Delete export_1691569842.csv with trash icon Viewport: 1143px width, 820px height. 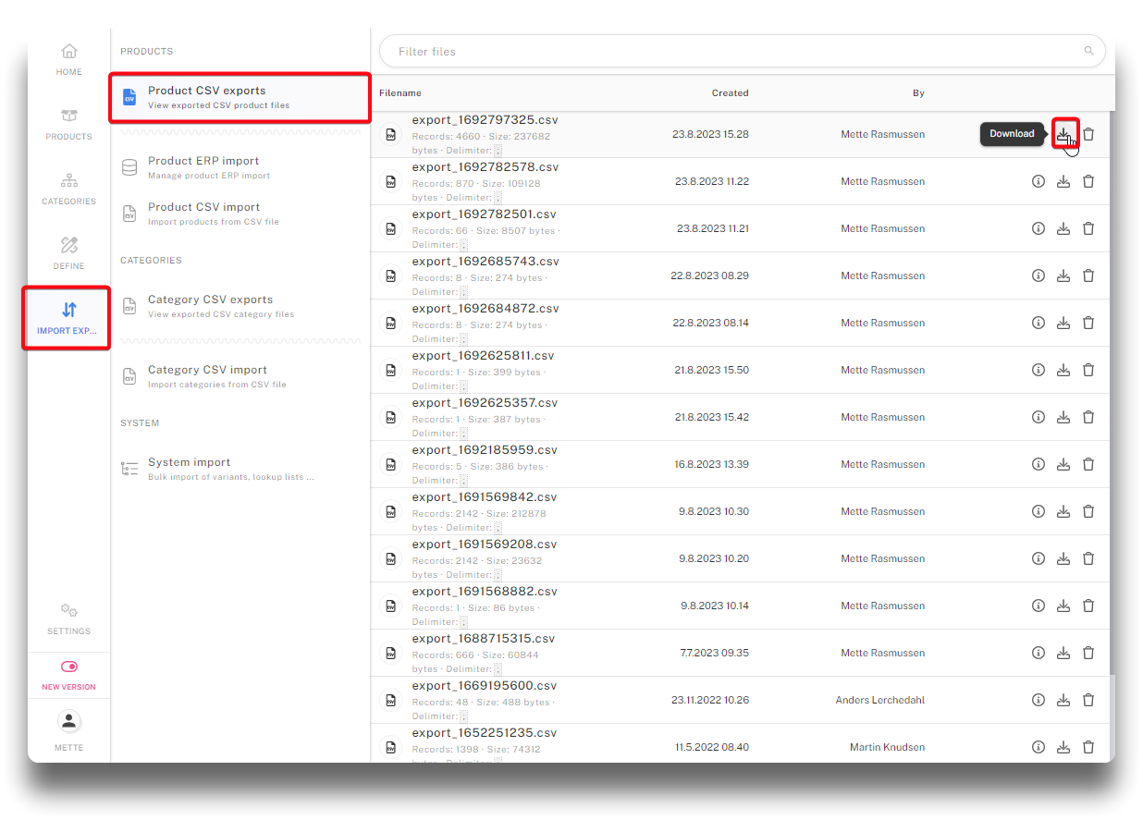(x=1088, y=511)
